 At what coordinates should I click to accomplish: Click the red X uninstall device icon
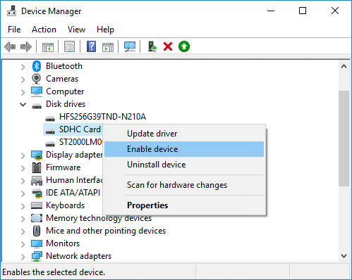[168, 46]
